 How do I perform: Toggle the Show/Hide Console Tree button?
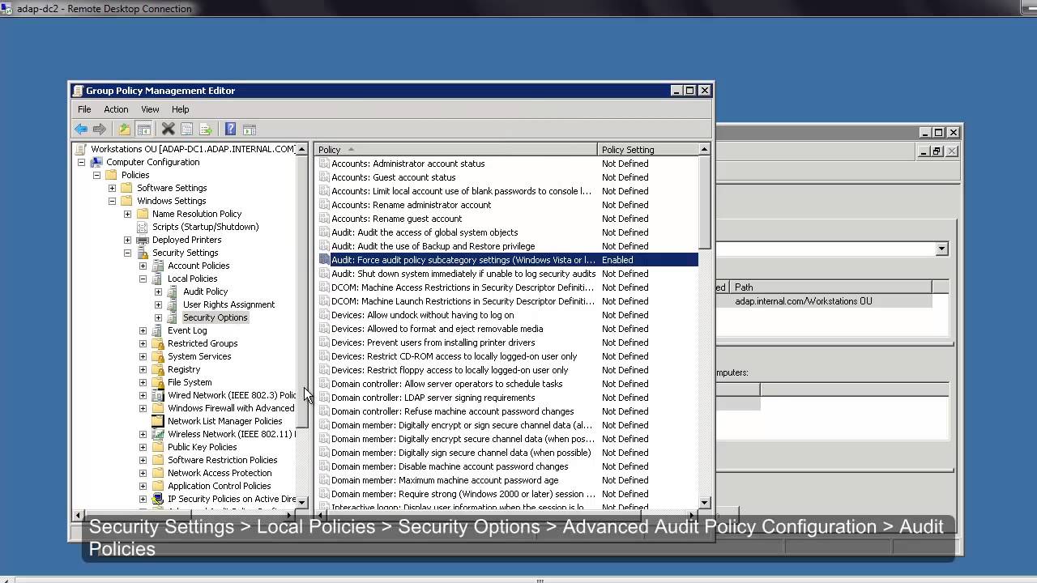click(143, 130)
